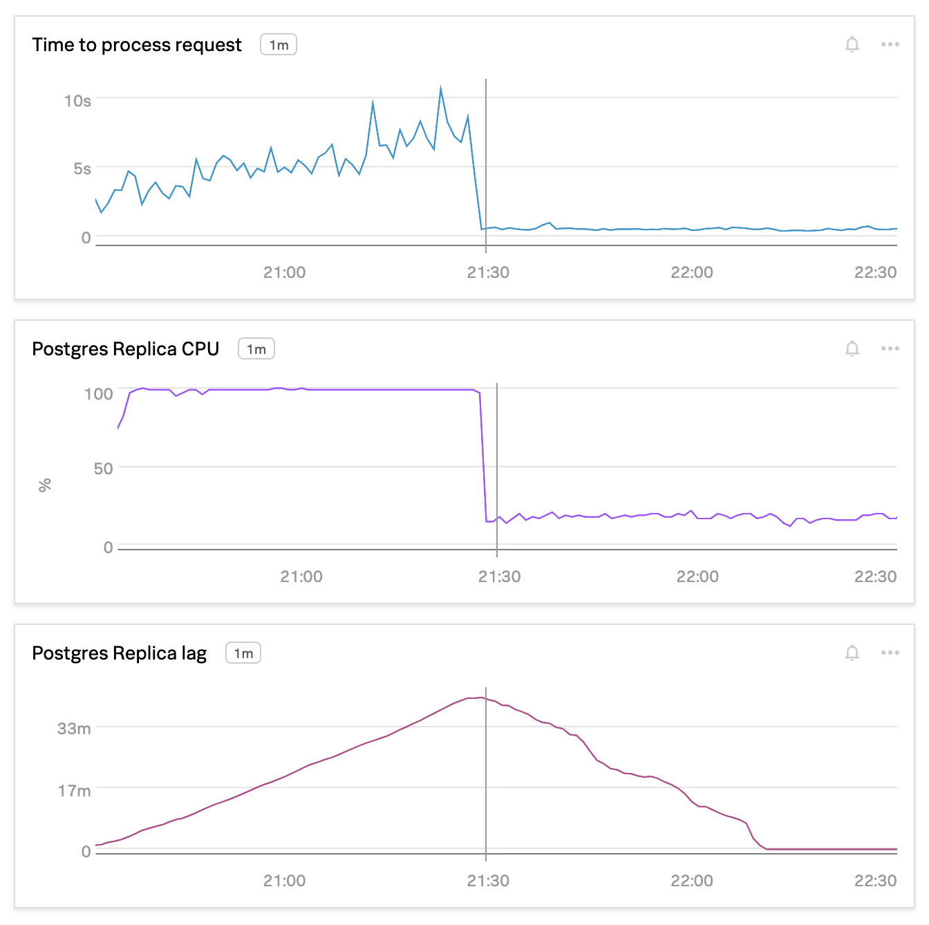Screen dimensions: 929x925
Task: Open the "1m" interval selector on CPU chart
Action: 256,349
